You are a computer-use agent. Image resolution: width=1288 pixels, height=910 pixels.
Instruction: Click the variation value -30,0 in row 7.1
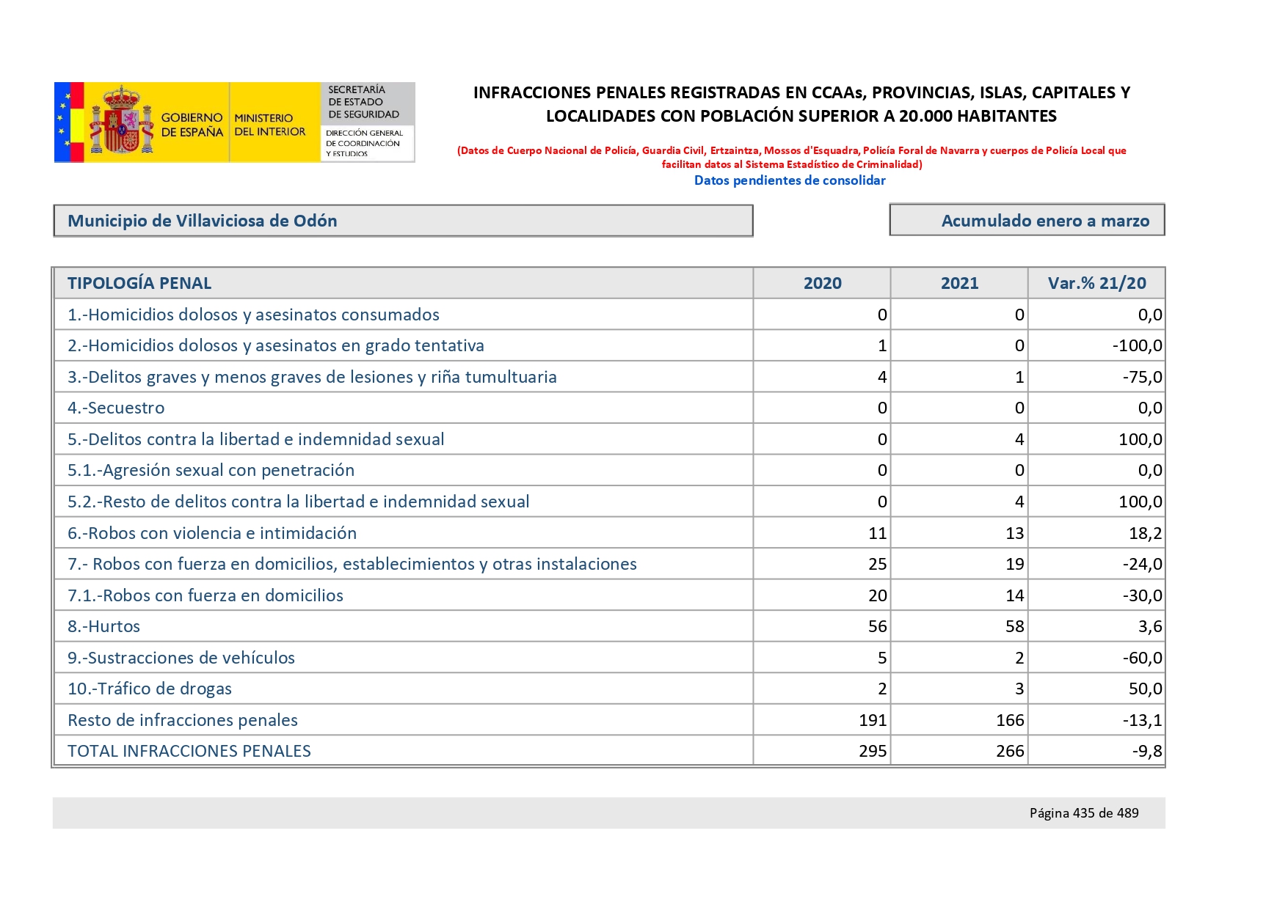[x=1143, y=595]
